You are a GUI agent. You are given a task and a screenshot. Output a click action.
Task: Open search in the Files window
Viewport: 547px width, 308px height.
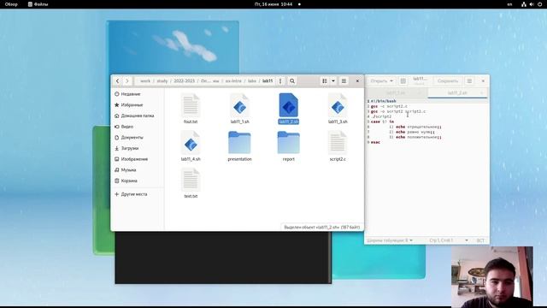pos(292,81)
